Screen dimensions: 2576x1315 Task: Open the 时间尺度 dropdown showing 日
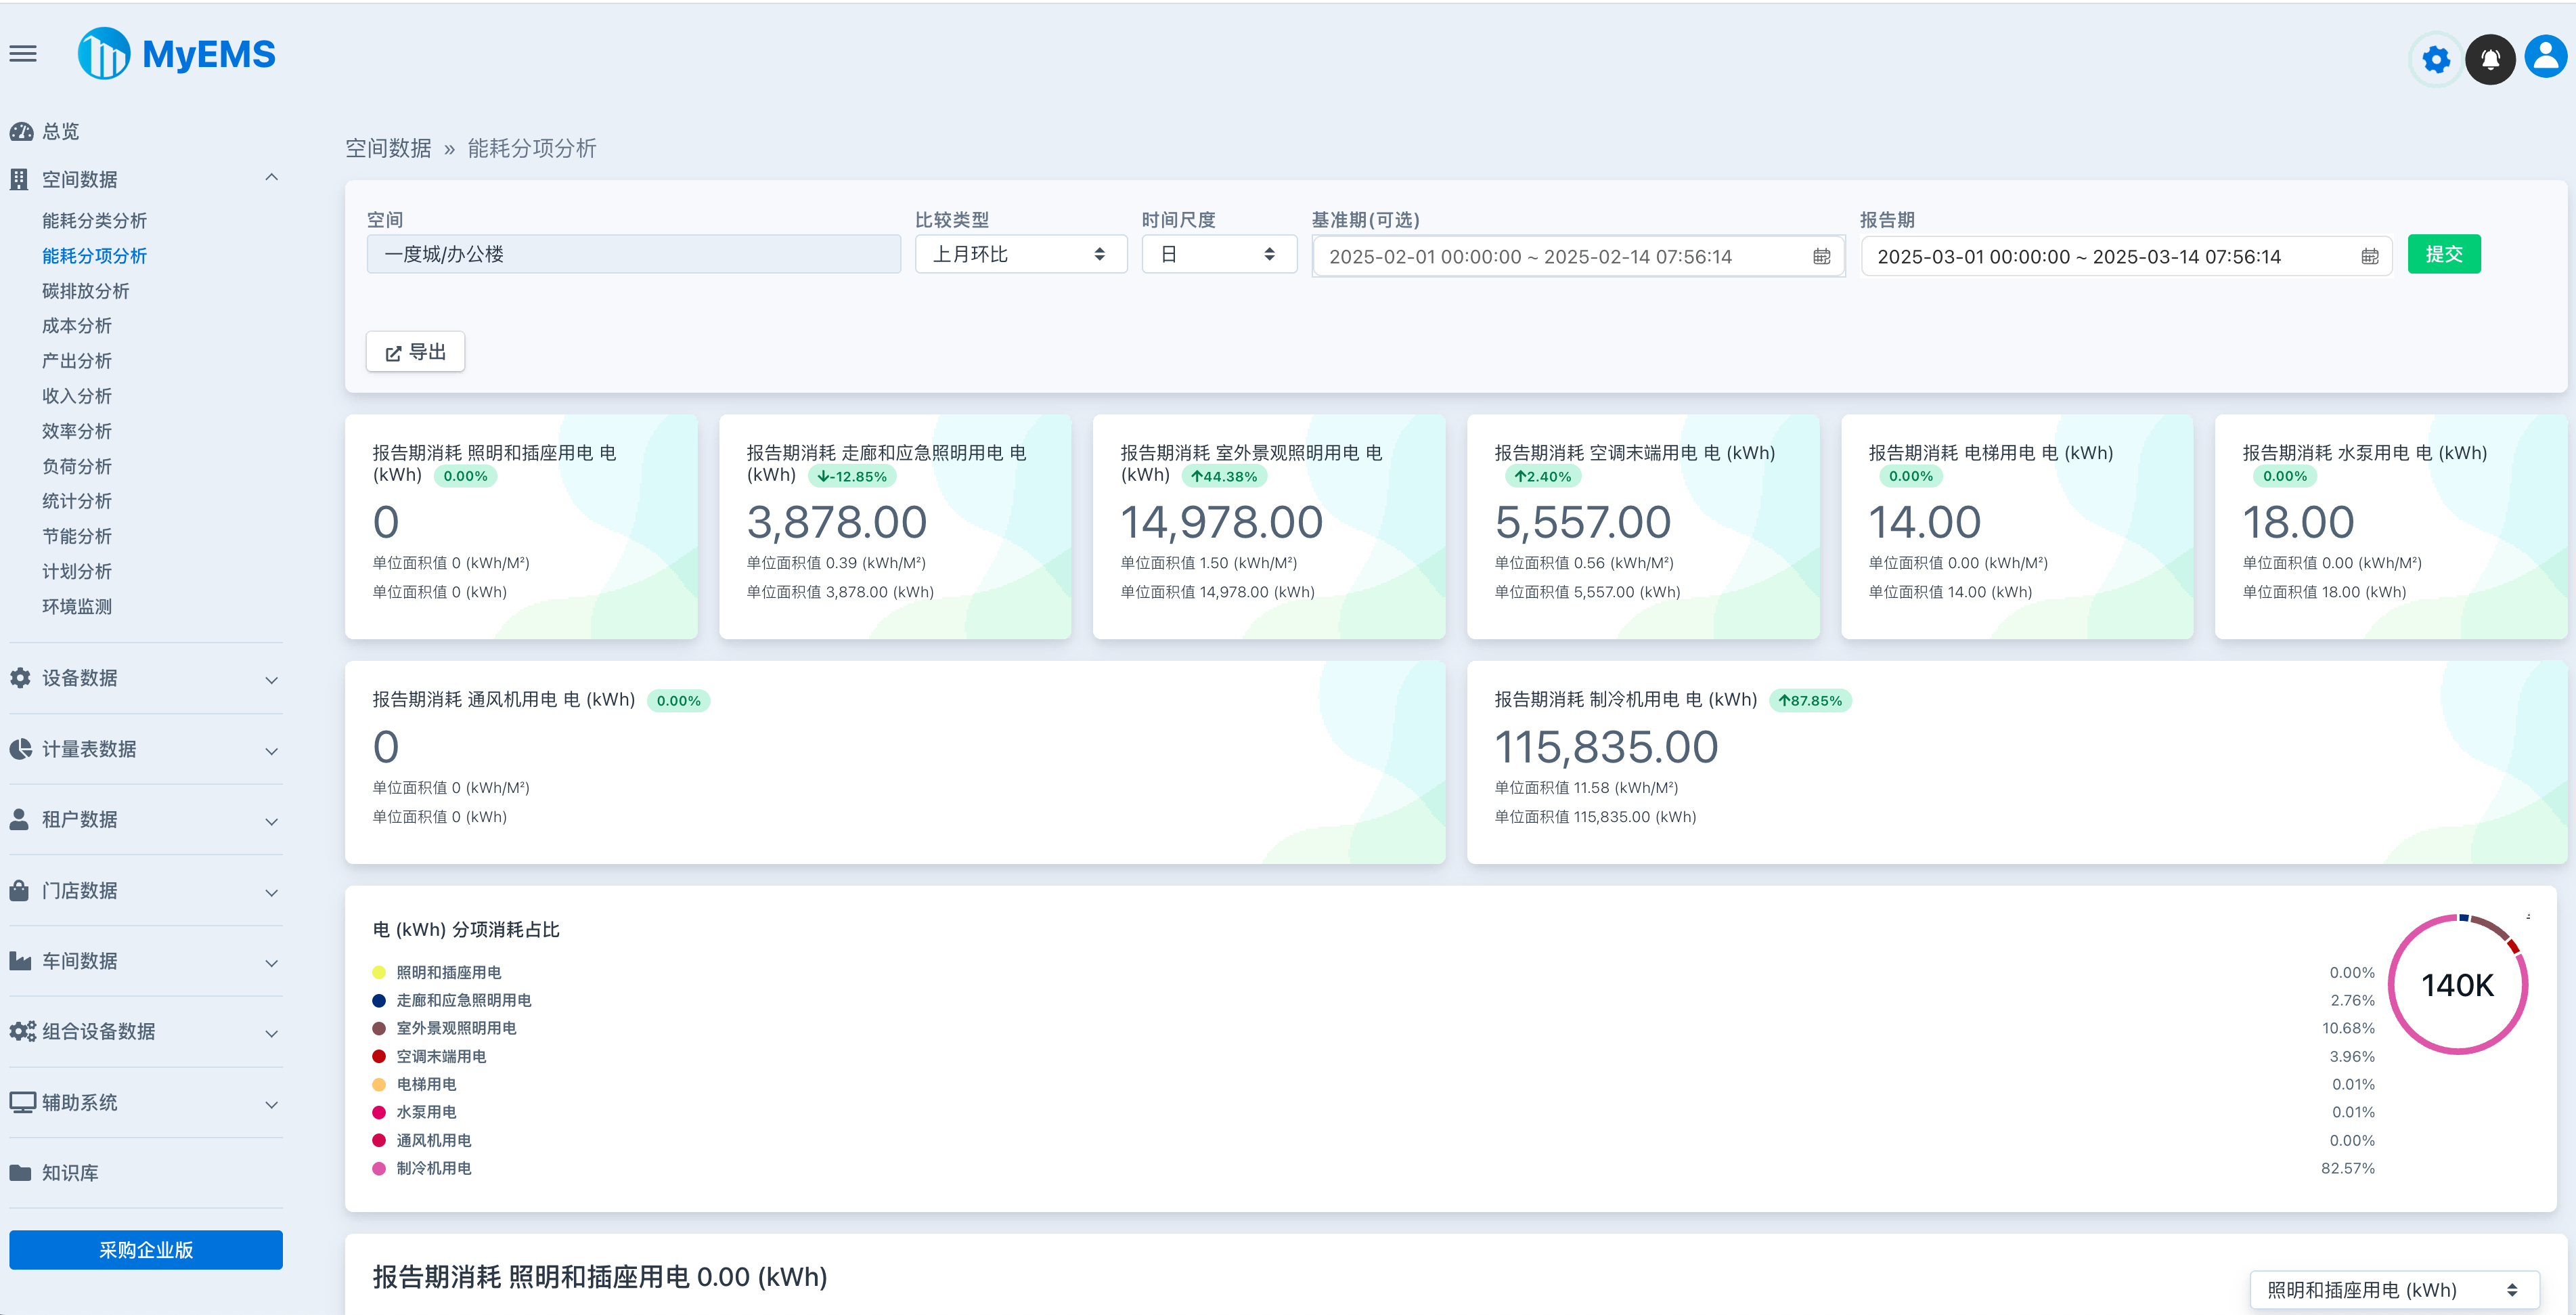pos(1218,253)
